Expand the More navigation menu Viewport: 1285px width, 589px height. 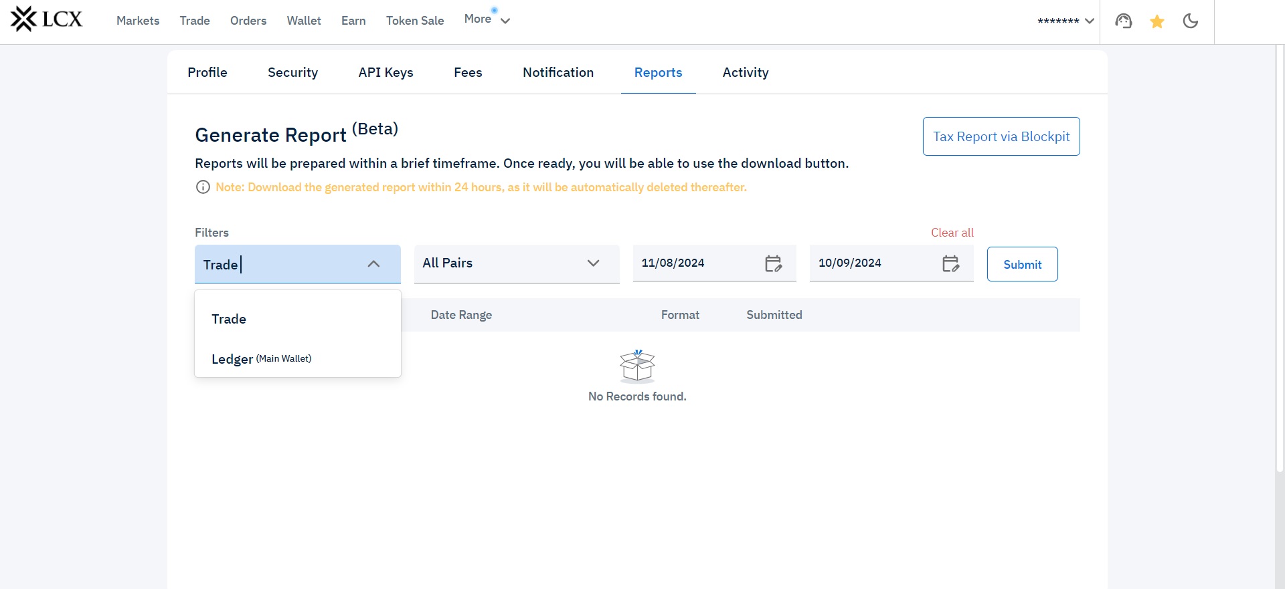[x=487, y=20]
